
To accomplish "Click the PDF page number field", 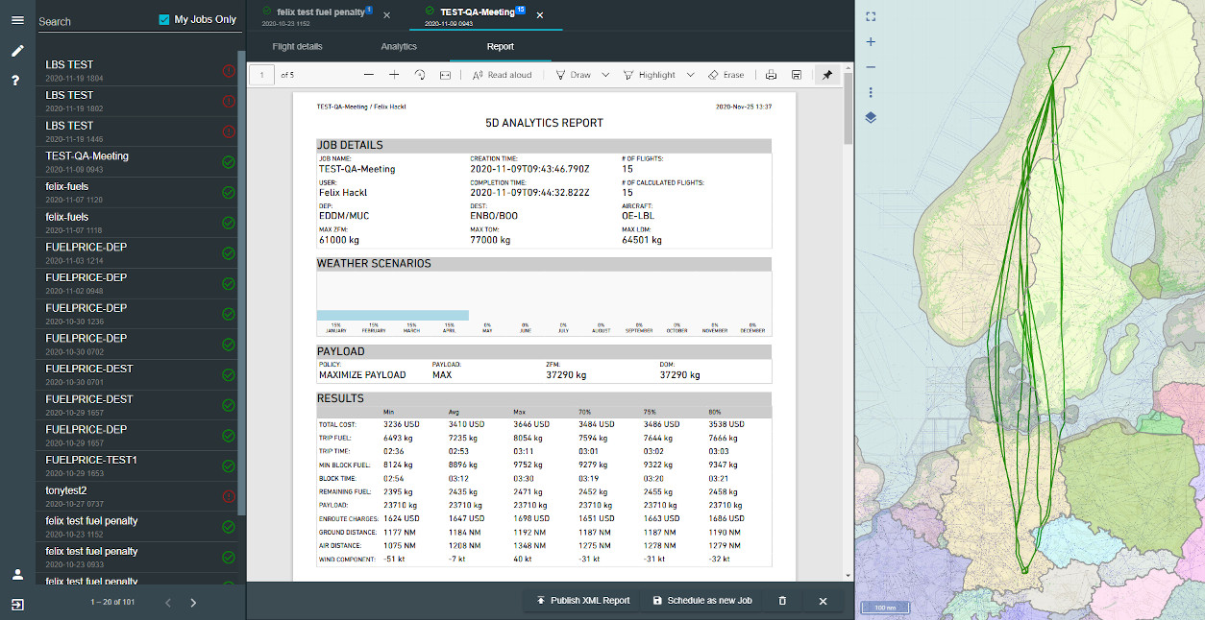I will tap(261, 75).
